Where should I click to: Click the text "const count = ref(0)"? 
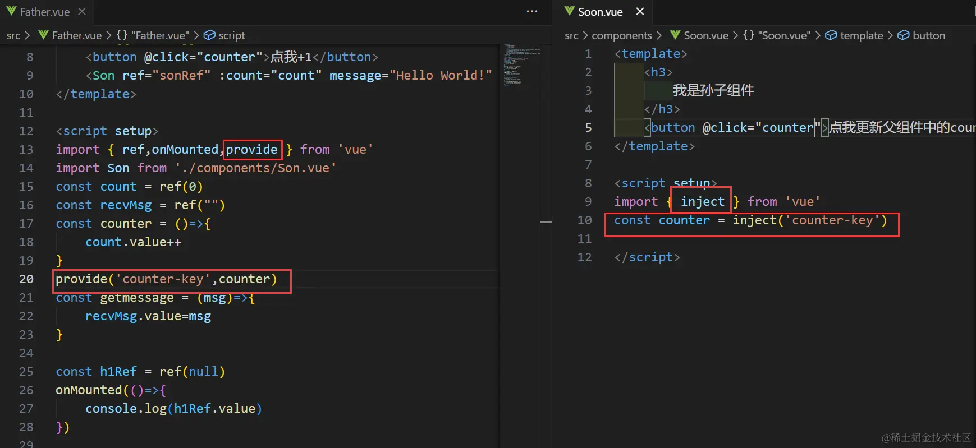pyautogui.click(x=129, y=187)
